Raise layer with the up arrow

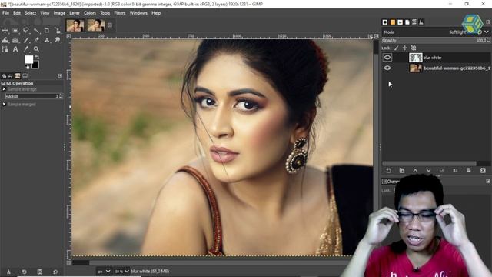tap(415, 170)
